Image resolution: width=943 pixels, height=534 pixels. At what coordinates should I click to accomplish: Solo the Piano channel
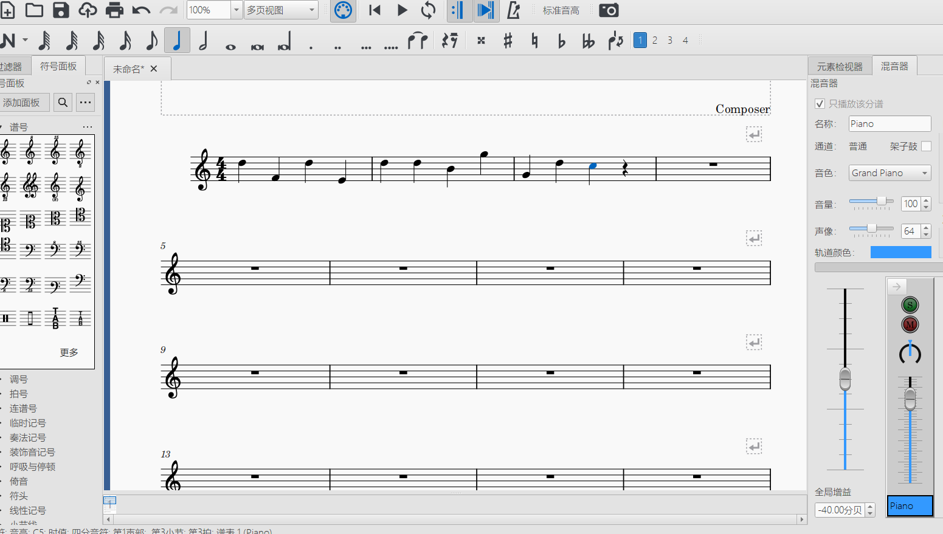pyautogui.click(x=910, y=305)
